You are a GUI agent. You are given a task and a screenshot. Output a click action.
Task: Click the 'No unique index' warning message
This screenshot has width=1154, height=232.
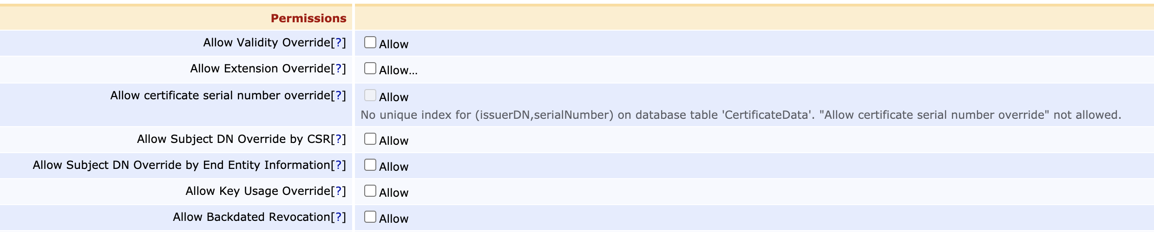pos(741,115)
